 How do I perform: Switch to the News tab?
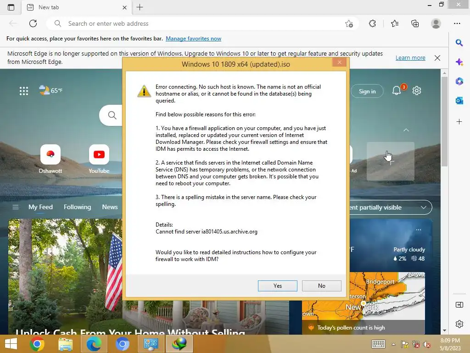110,207
